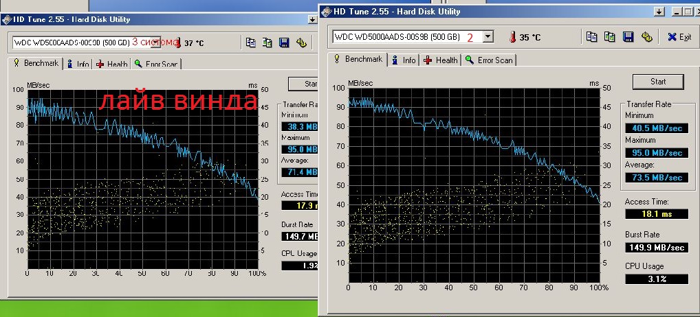Click benchmark graph in right window
Image resolution: width=700 pixels, height=317 pixels.
(x=474, y=185)
